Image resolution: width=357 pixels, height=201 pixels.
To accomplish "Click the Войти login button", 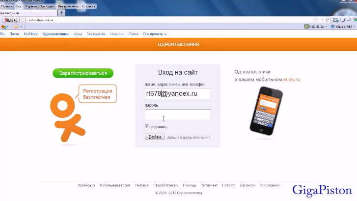I will tap(155, 137).
